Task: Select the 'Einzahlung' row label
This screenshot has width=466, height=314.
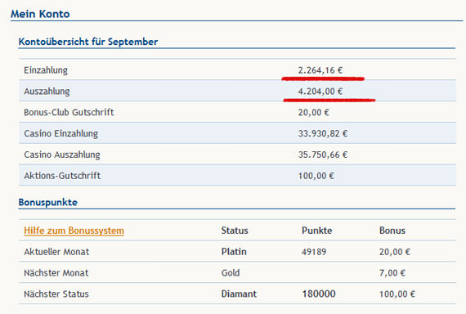Action: (46, 70)
